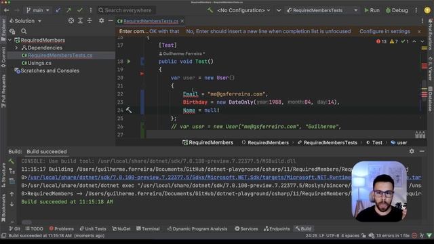Jump to next build message arrow
This screenshot has width=434, height=244.
coord(12,205)
